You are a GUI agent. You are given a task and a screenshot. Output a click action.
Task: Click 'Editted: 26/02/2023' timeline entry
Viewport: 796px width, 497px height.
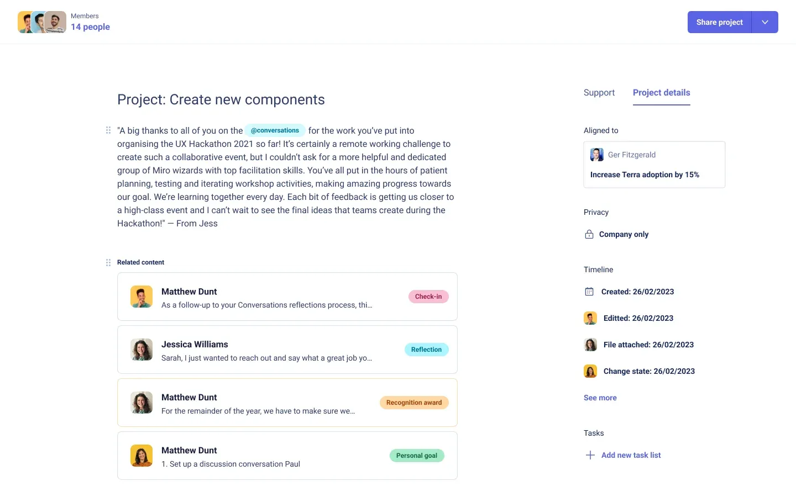[638, 318]
